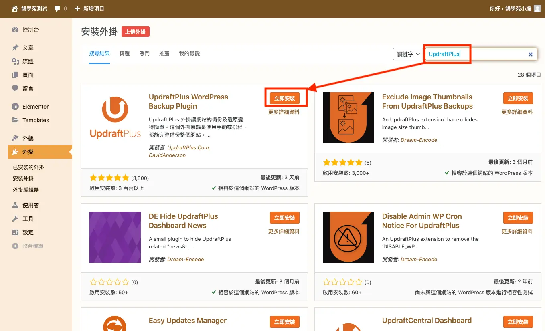Screen dimensions: 545x331
Task: Click the purple DE Hide UpdraftPlus thumbnail
Action: (115, 237)
